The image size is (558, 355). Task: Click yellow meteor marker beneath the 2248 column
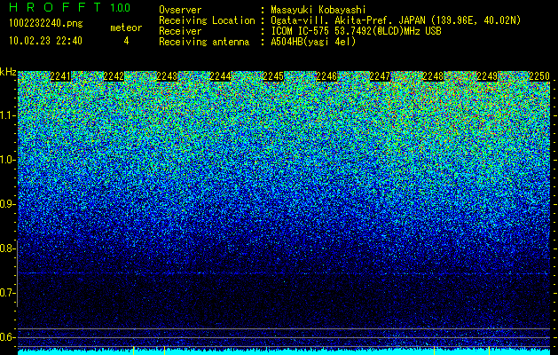coord(434,351)
